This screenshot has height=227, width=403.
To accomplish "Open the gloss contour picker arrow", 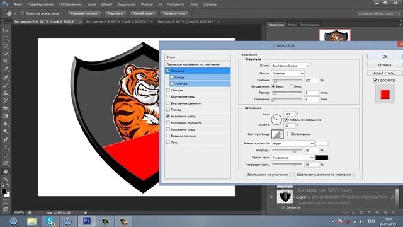I will point(282,134).
